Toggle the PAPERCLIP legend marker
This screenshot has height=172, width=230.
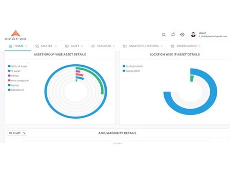[9, 90]
